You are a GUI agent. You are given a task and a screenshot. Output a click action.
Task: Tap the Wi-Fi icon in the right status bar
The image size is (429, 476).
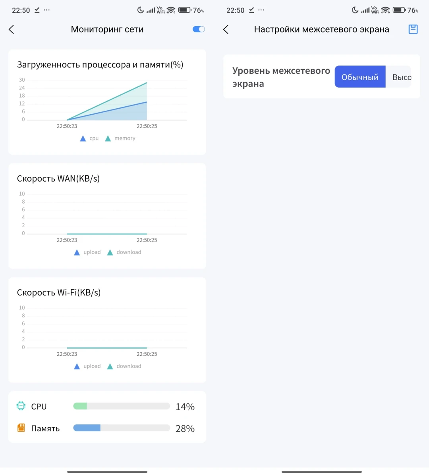[385, 10]
